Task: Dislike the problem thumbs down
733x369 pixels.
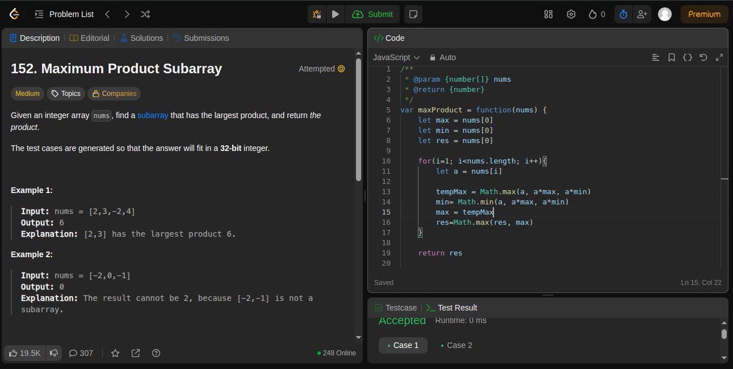Action: pyautogui.click(x=54, y=353)
